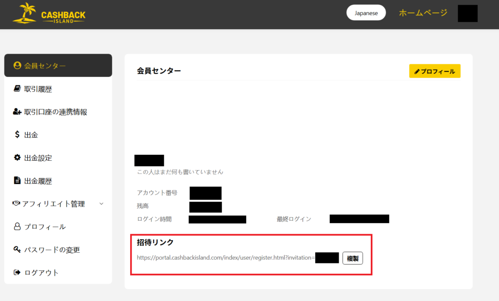Click the book icon for 取引履歴
This screenshot has height=301, width=499.
coord(18,89)
